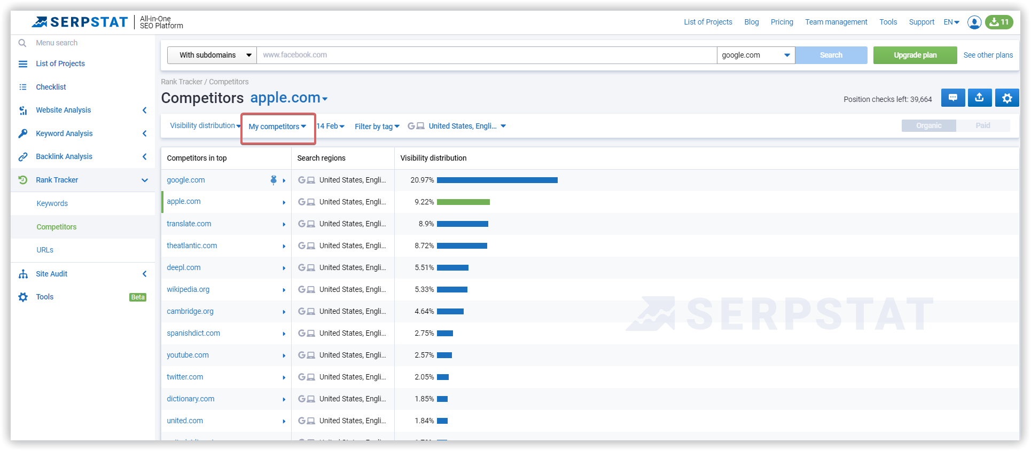Open the 14 Feb date dropdown
The image size is (1031, 451).
coord(331,126)
